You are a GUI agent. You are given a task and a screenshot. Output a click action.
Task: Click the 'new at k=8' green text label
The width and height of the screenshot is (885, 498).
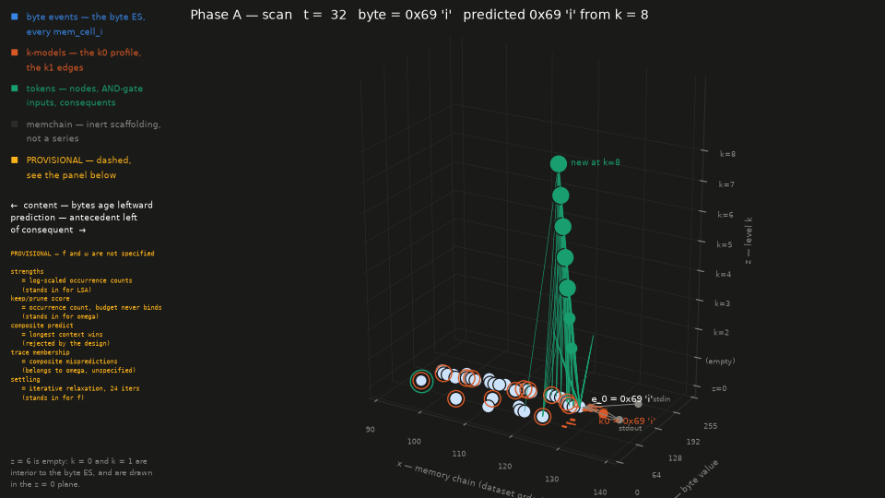[595, 162]
